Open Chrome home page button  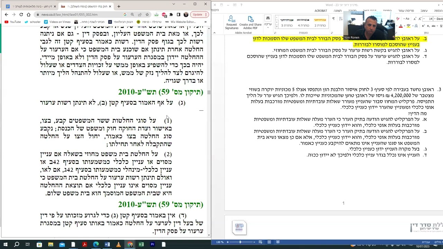coord(28,15)
